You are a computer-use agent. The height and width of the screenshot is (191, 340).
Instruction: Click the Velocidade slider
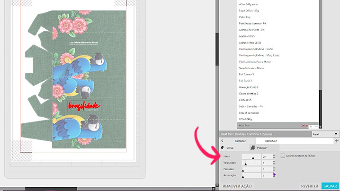(x=251, y=163)
